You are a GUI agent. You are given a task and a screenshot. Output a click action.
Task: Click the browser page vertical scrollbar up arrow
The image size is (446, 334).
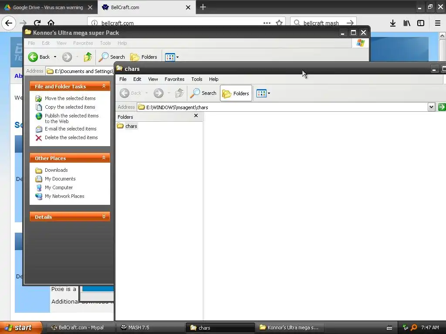point(442,36)
